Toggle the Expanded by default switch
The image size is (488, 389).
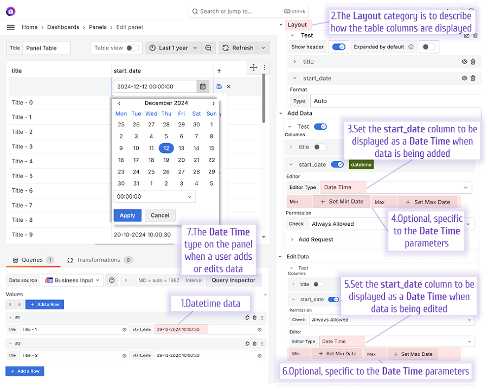pos(428,47)
